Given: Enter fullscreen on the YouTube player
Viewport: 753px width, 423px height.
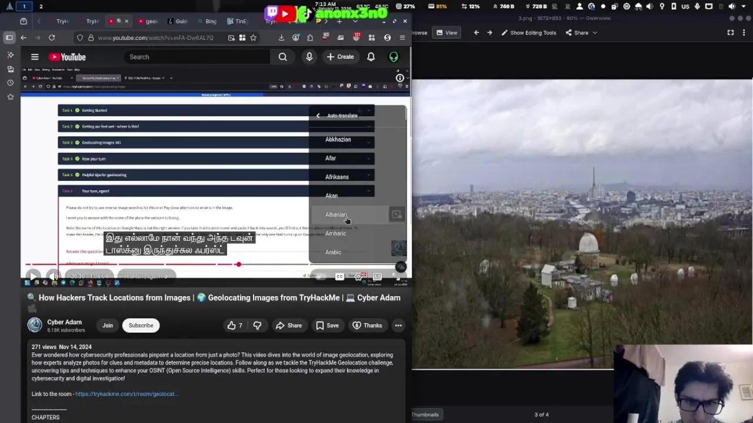Looking at the screenshot, I should (x=396, y=276).
